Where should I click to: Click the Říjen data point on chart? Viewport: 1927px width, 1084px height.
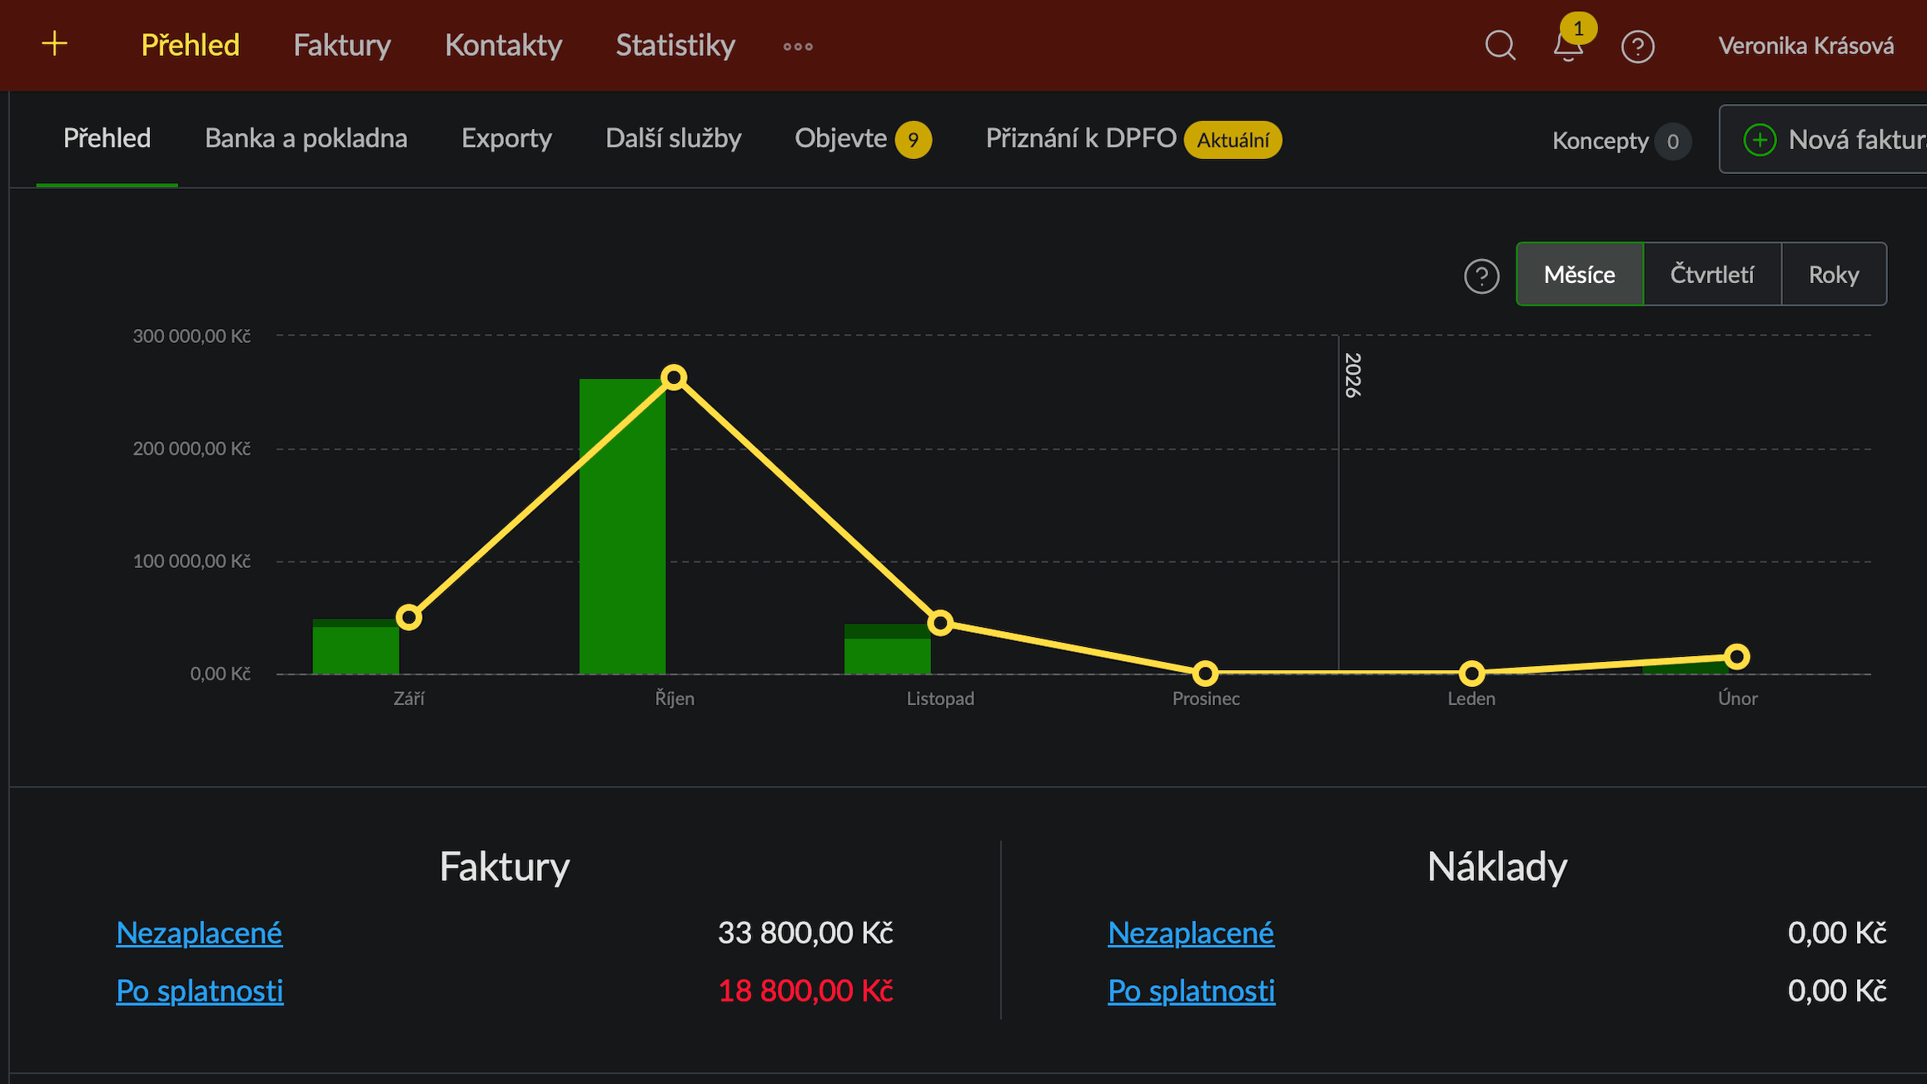(674, 378)
